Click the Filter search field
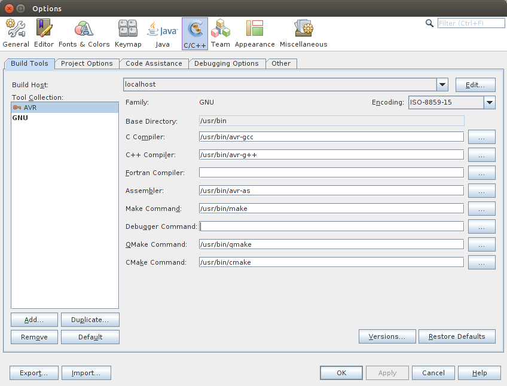This screenshot has width=507, height=386. pos(471,23)
